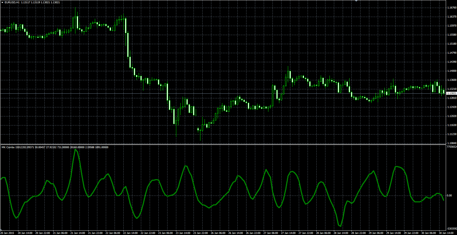The height and width of the screenshot is (235, 457).
Task: Click the 1.14390 price axis label
Action: [x=452, y=62]
